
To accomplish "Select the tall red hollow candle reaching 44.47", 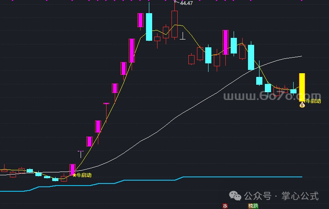I will click(174, 24).
